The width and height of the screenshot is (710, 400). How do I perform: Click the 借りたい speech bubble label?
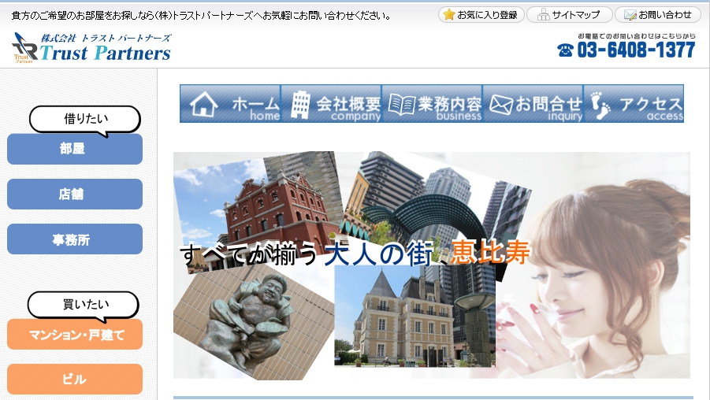(x=85, y=120)
